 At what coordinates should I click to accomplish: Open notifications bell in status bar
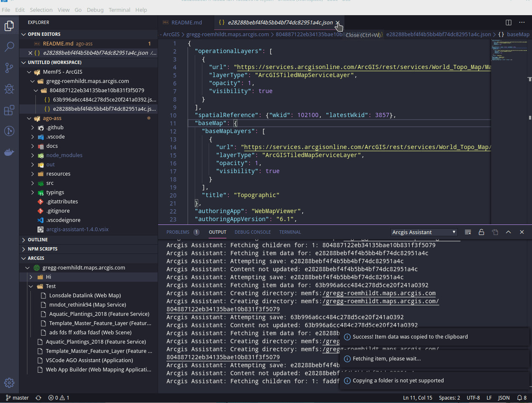[522, 398]
